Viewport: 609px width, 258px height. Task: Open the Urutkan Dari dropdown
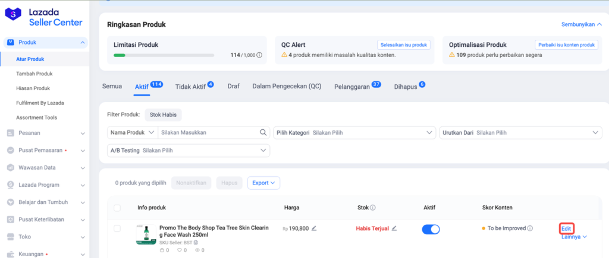click(520, 132)
